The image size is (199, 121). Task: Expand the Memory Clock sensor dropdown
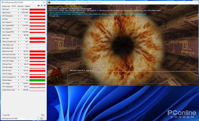(x=19, y=13)
